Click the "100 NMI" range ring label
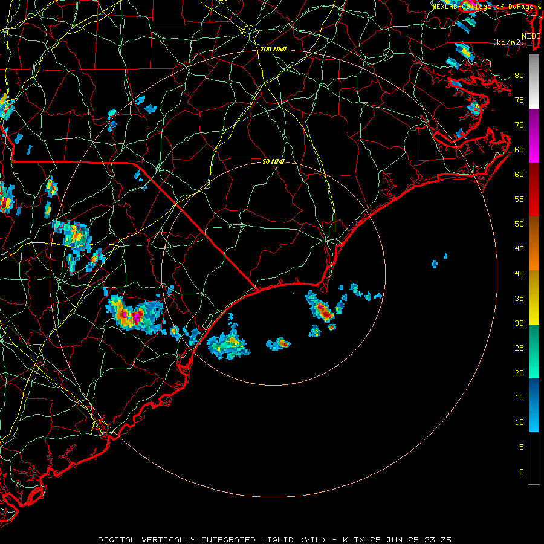Viewport: 544px width, 544px height. coord(273,50)
